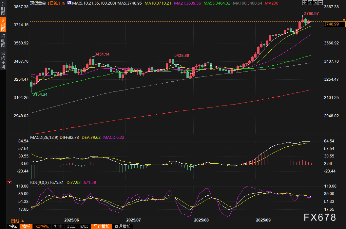
Task: Click the 另存模板 button
Action: (101, 226)
